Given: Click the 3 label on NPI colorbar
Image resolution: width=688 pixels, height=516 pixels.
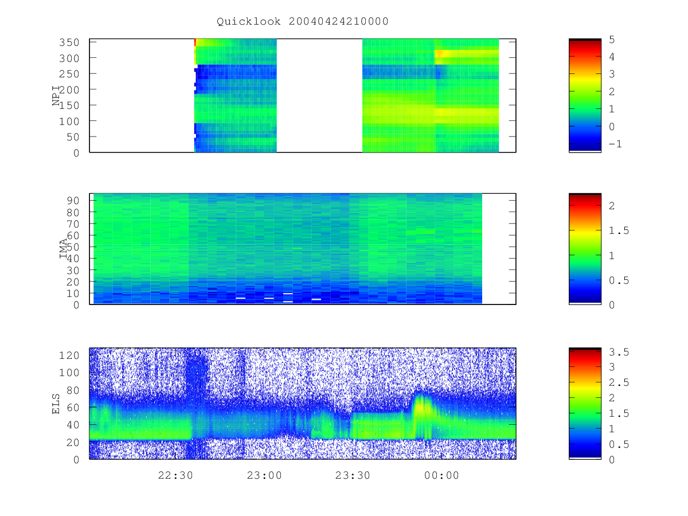Looking at the screenshot, I should (612, 75).
